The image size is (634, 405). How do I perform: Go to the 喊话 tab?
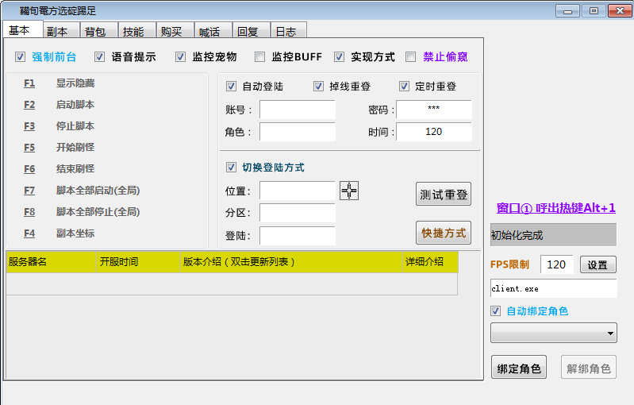[209, 32]
